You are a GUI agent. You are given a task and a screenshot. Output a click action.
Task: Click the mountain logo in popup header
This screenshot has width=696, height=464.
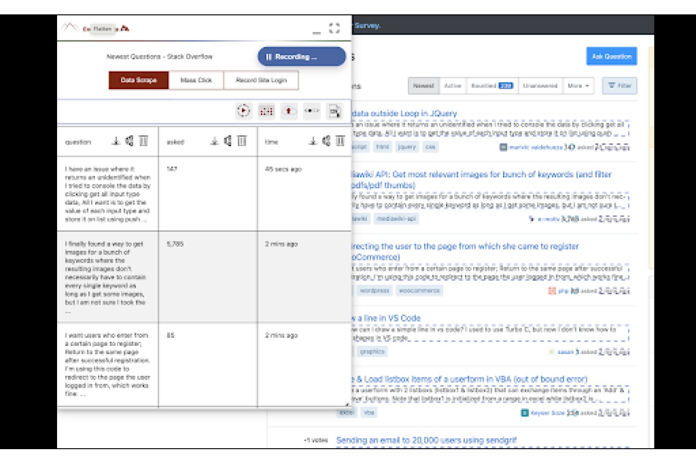click(70, 27)
